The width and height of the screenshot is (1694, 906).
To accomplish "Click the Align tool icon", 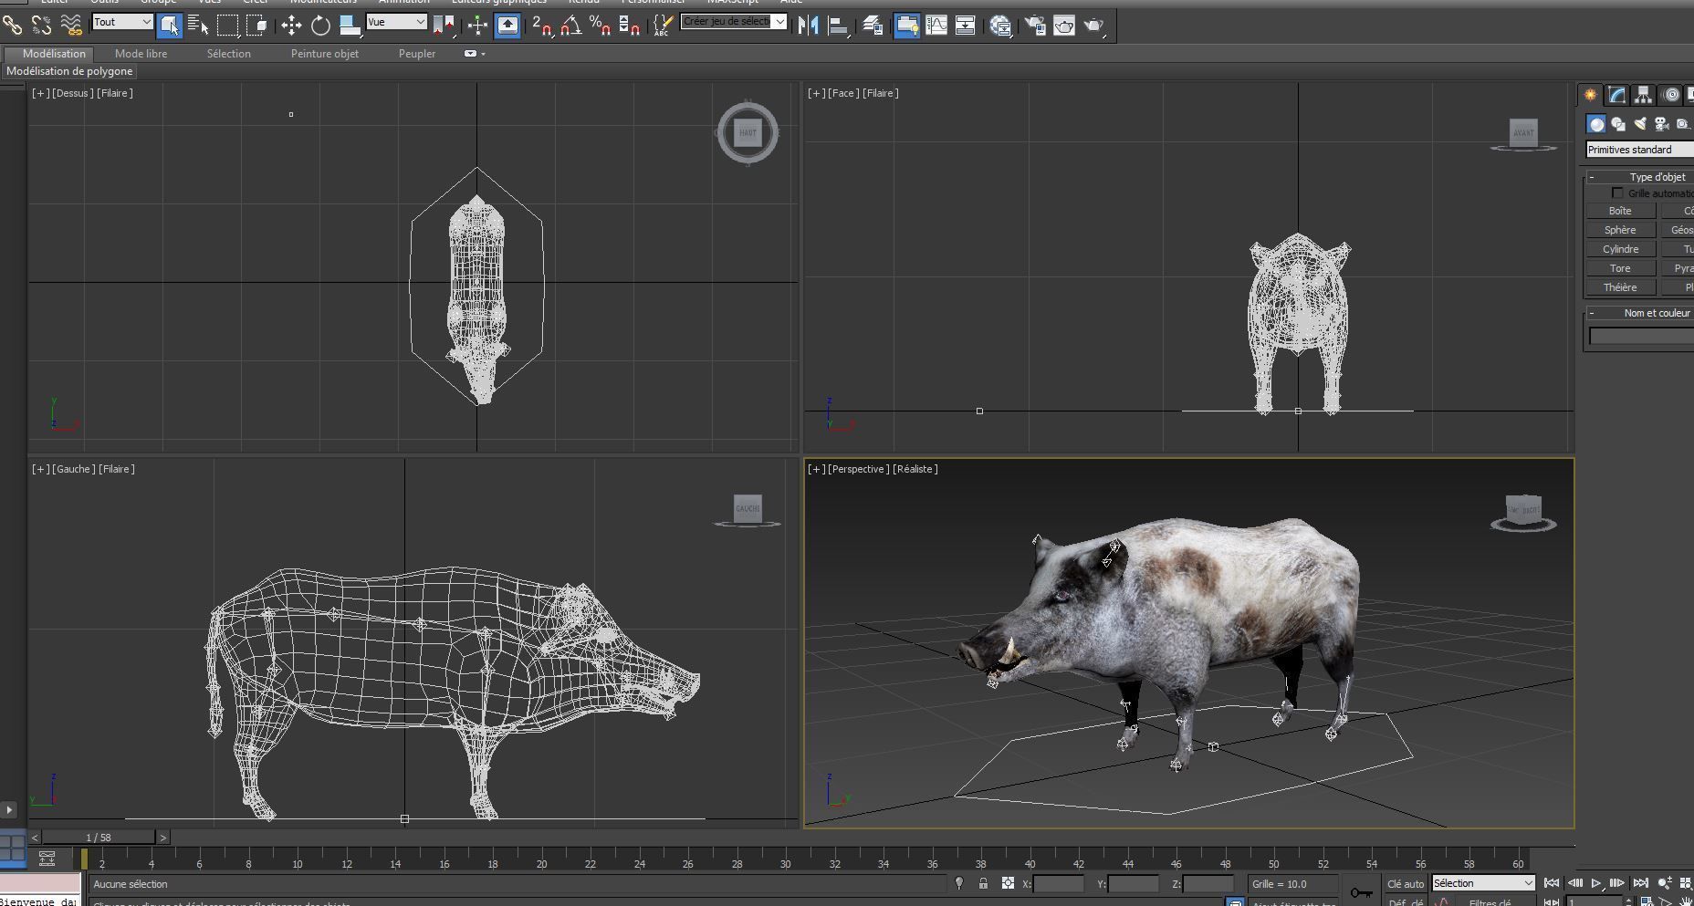I will [838, 26].
